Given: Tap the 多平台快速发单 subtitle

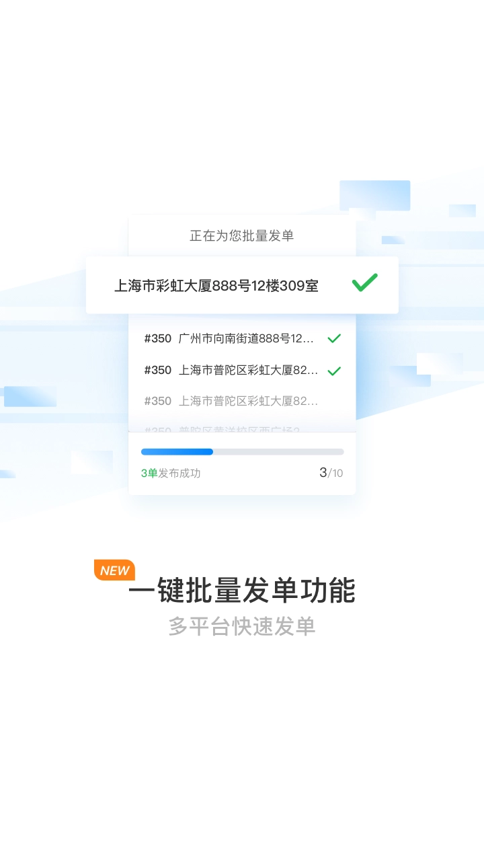Looking at the screenshot, I should 242,626.
